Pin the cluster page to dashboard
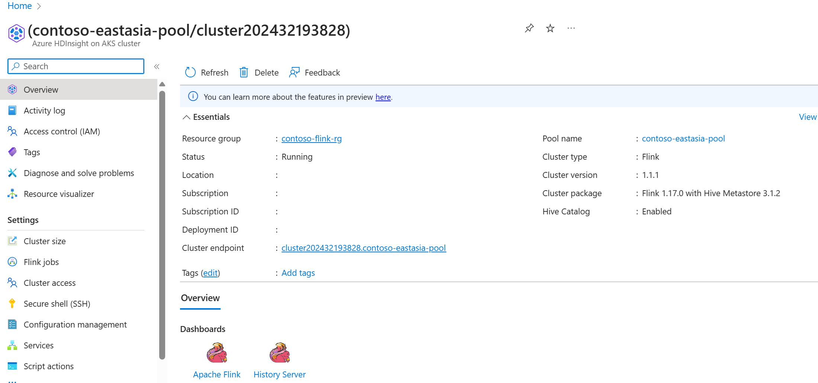 click(x=529, y=28)
